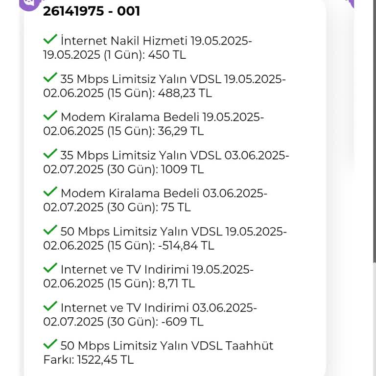This screenshot has height=376, width=376.
Task: Click checkmark beside Internet ve TV 8,71 TL
Action: coord(50,268)
